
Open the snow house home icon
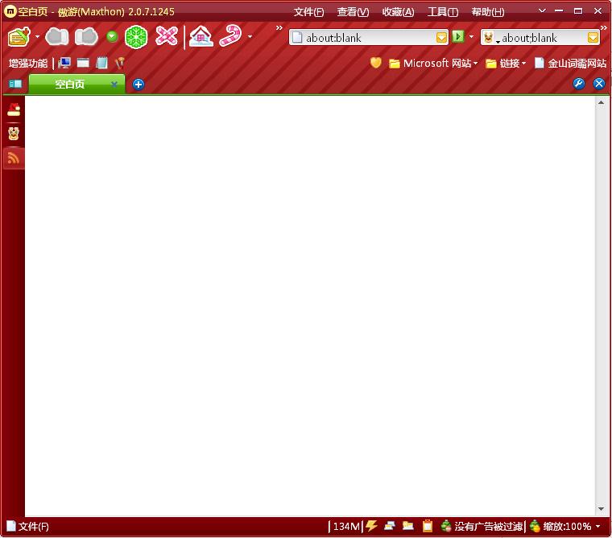click(201, 36)
